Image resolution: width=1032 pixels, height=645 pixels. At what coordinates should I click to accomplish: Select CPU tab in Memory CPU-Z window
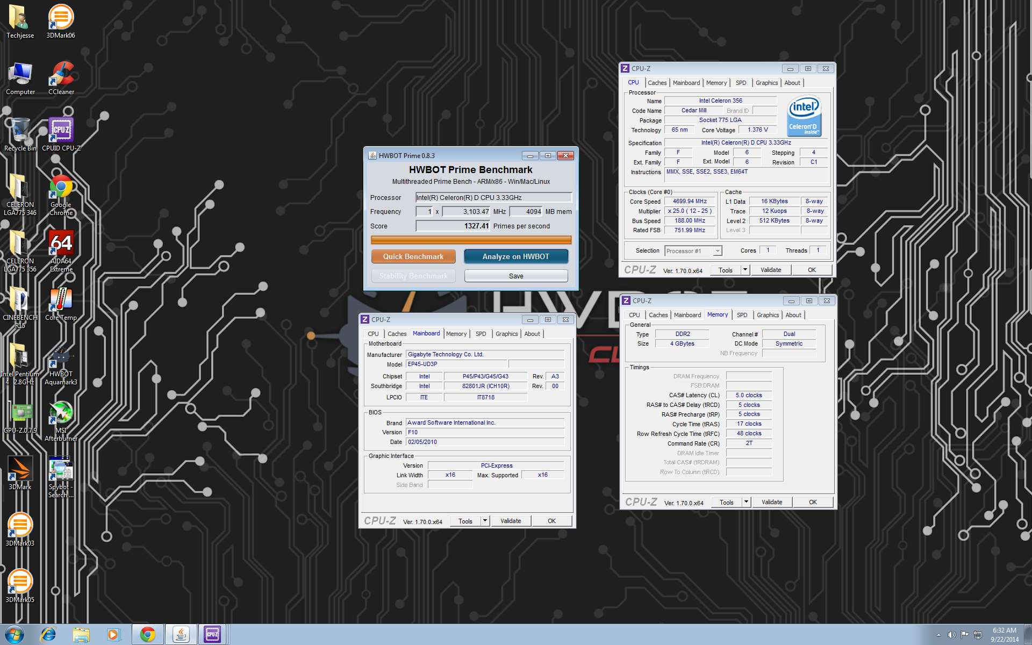[634, 315]
